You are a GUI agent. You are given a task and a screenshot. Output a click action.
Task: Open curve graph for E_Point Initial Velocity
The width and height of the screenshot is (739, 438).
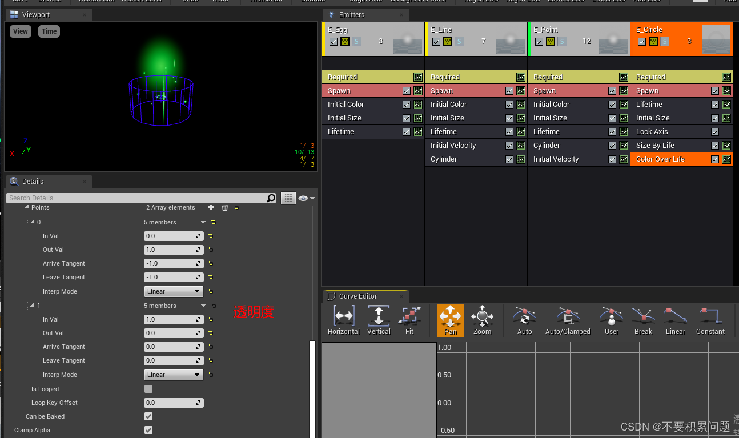pyautogui.click(x=624, y=159)
